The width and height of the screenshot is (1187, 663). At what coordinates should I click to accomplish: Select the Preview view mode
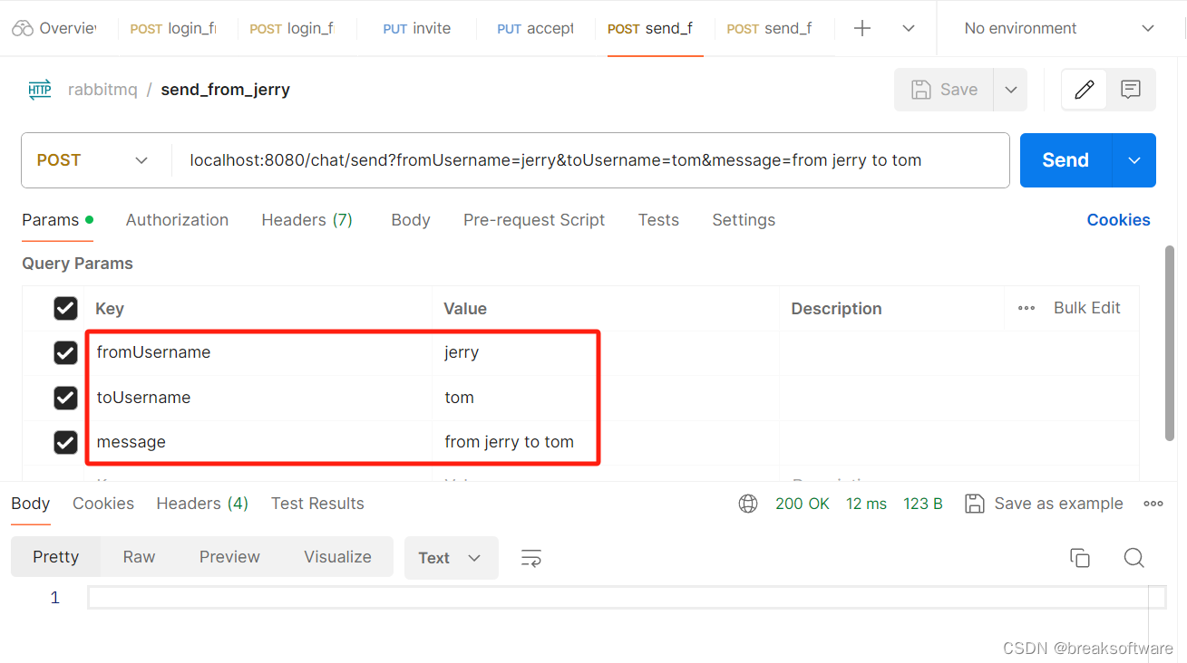229,557
